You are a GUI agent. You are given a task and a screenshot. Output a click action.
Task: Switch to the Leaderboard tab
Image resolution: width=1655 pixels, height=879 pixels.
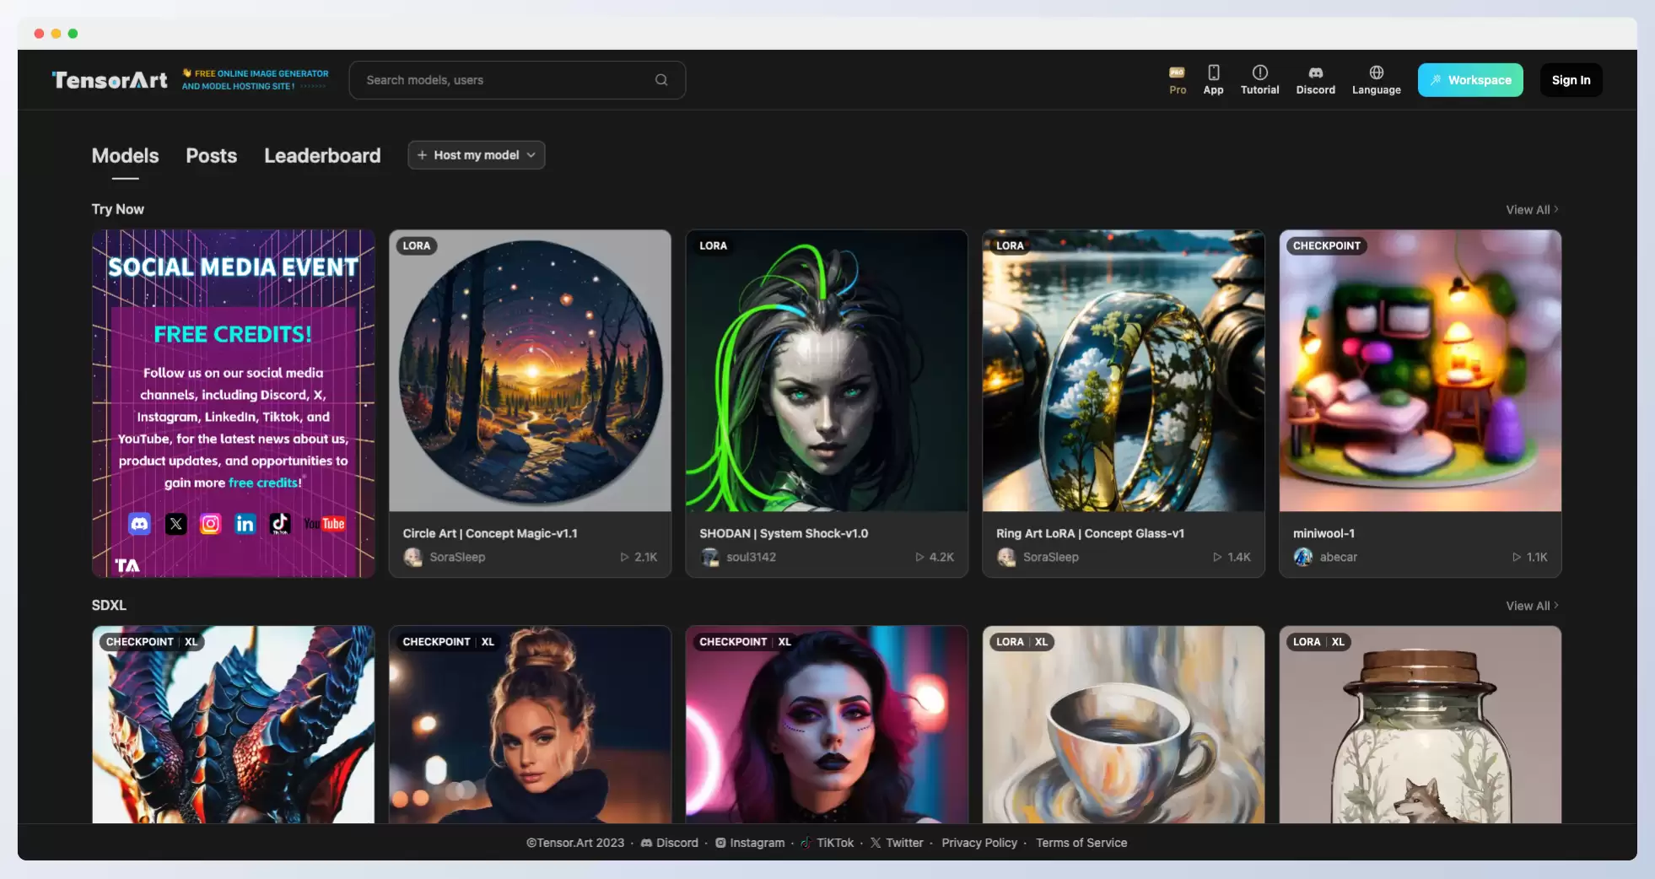click(322, 156)
